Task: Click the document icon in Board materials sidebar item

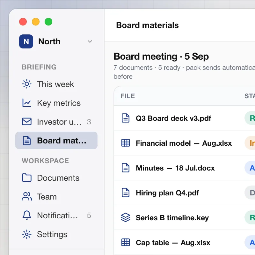Action: 27,141
